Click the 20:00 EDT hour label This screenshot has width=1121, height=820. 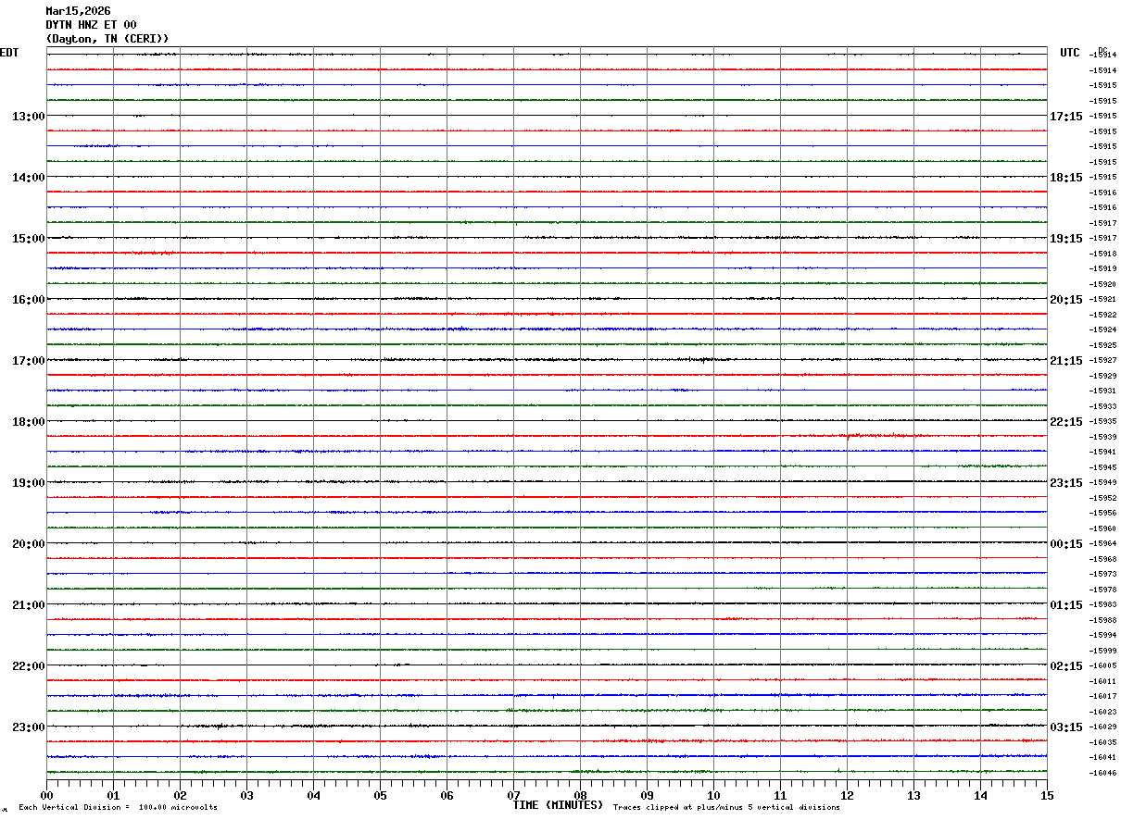tap(28, 544)
